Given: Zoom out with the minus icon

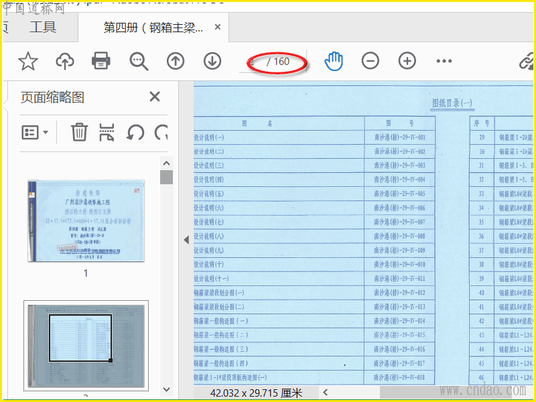Looking at the screenshot, I should coord(371,61).
